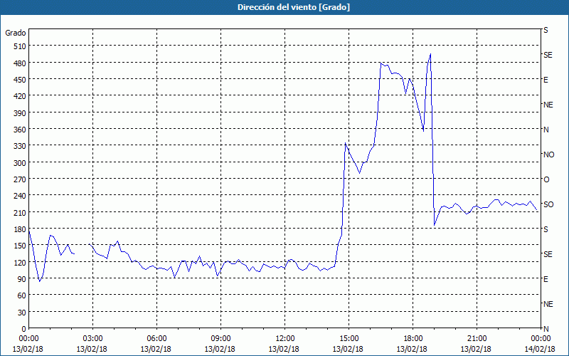
Task: Pick the 360 label on the left axis
Action: pos(20,130)
